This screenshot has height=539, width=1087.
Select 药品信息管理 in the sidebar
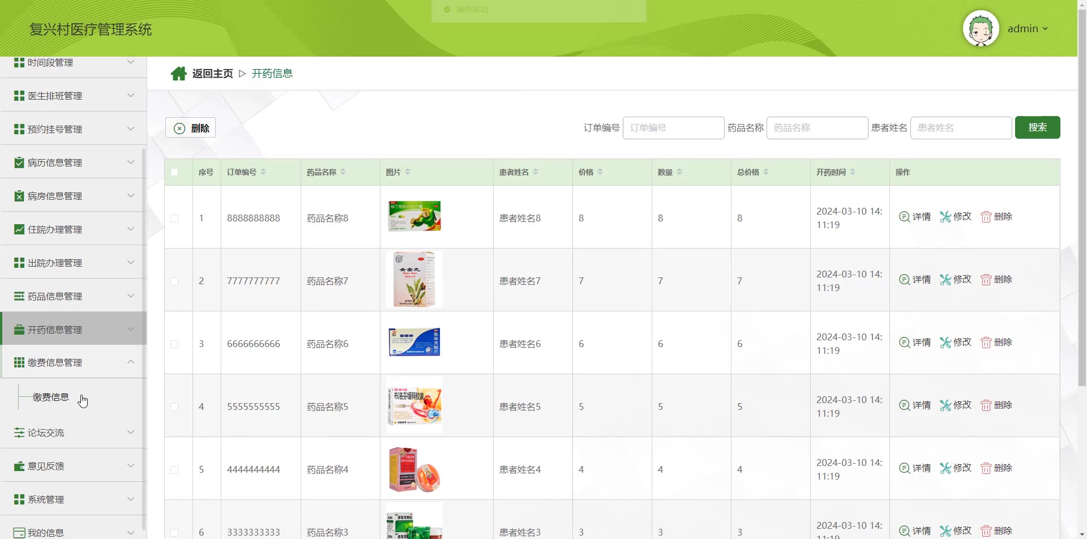[x=74, y=296]
